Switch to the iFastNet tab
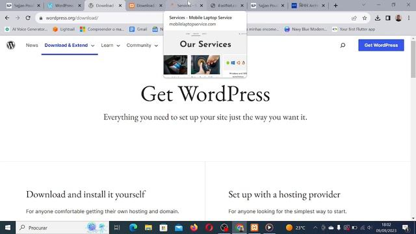Screen dimensions: 416x234 tap(227, 6)
